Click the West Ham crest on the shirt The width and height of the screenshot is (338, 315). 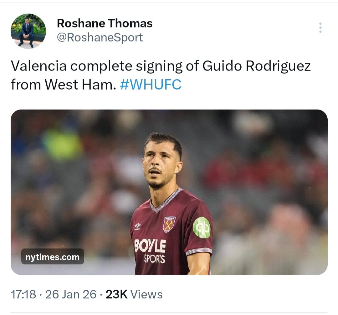click(169, 224)
